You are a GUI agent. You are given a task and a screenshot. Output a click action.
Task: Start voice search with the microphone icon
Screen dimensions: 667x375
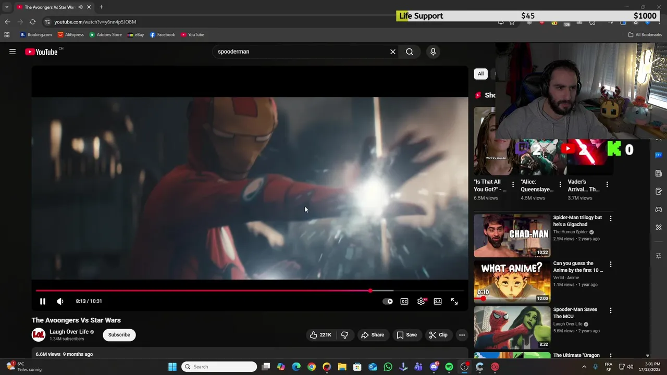tap(433, 52)
